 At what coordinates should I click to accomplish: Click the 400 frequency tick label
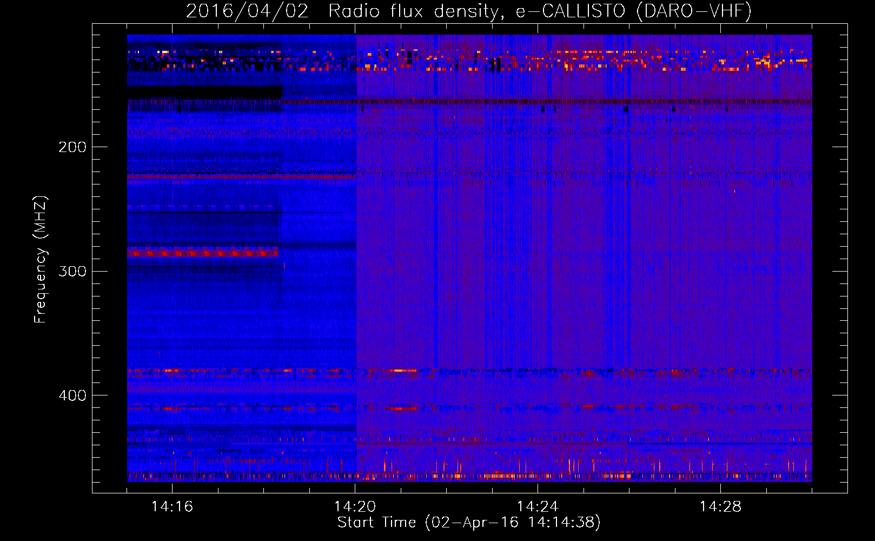72,395
